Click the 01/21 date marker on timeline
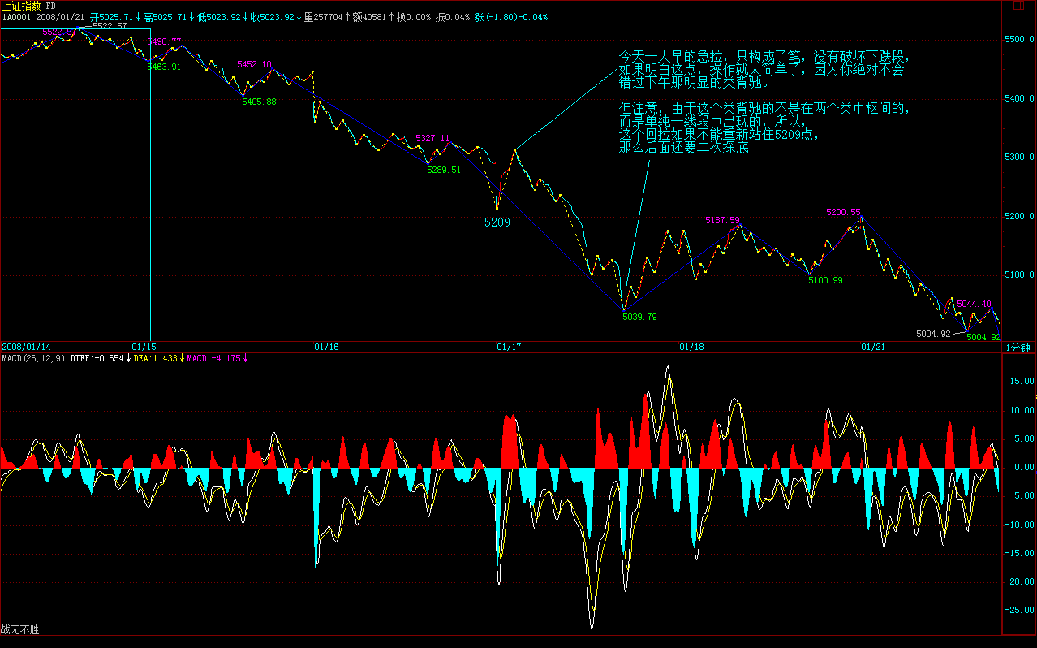Image resolution: width=1037 pixels, height=648 pixels. pyautogui.click(x=873, y=347)
